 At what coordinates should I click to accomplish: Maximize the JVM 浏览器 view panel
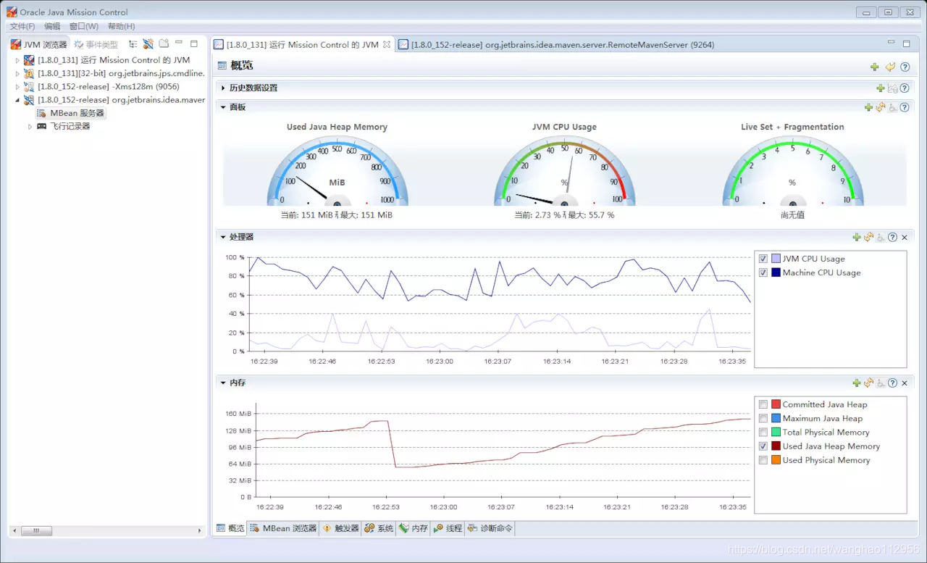[x=193, y=43]
